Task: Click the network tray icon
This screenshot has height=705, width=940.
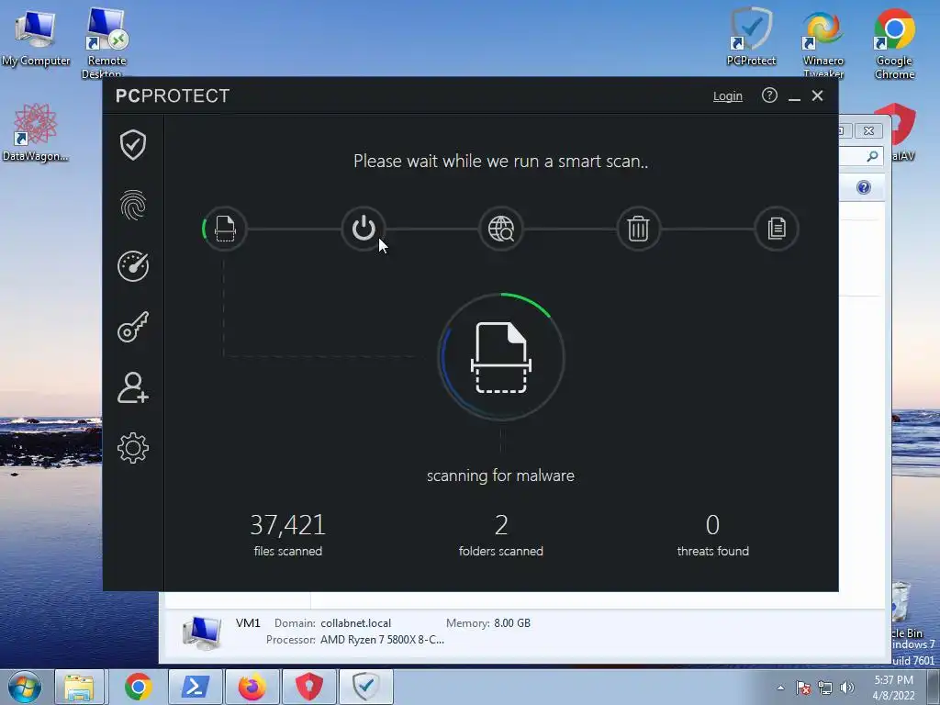Action: pyautogui.click(x=825, y=688)
